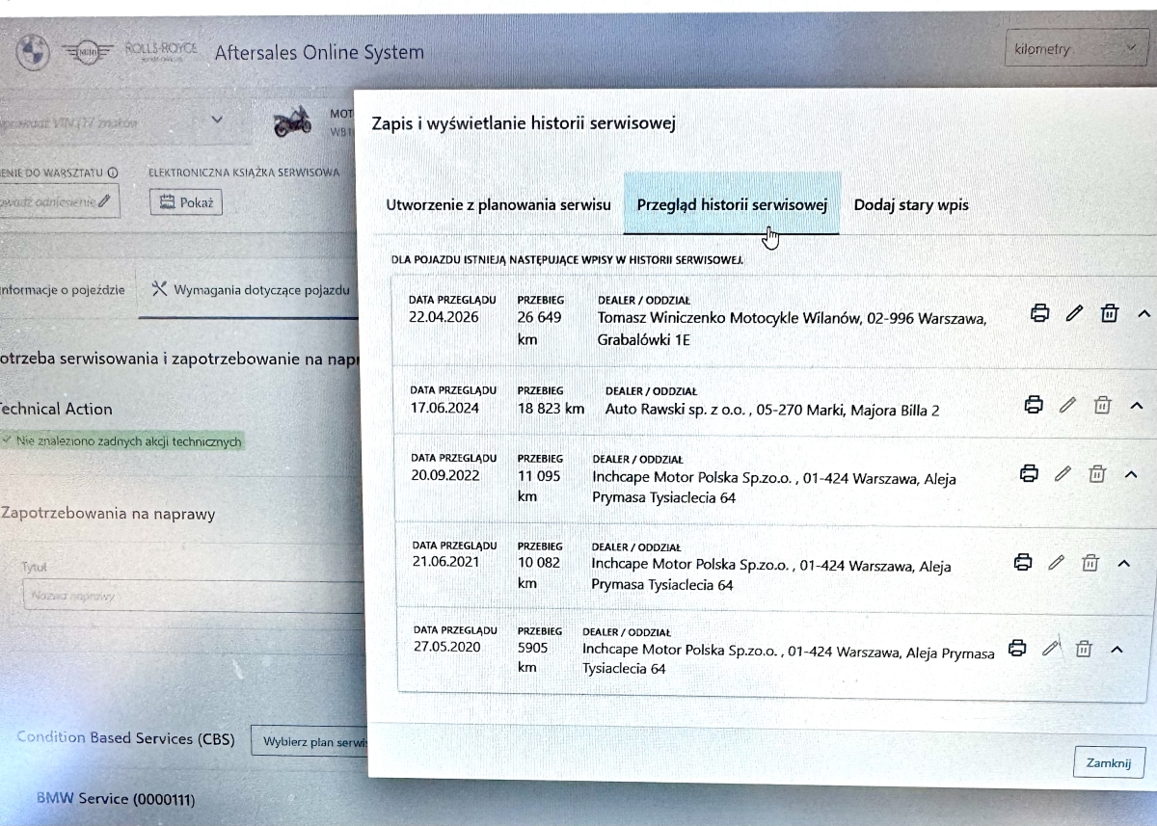Image resolution: width=1157 pixels, height=826 pixels.
Task: Switch to Utworzenie z planowania serwisu tab
Action: (498, 205)
